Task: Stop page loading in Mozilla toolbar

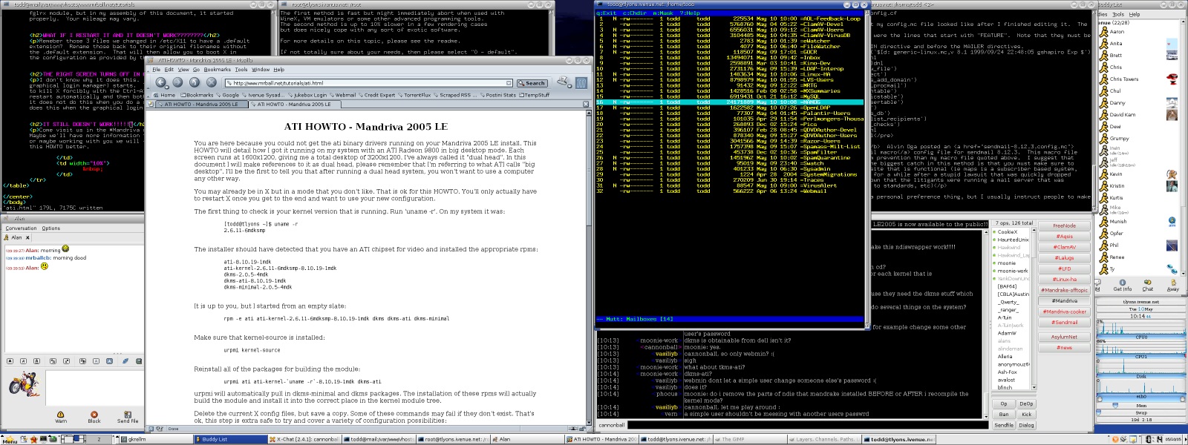Action: (x=212, y=82)
